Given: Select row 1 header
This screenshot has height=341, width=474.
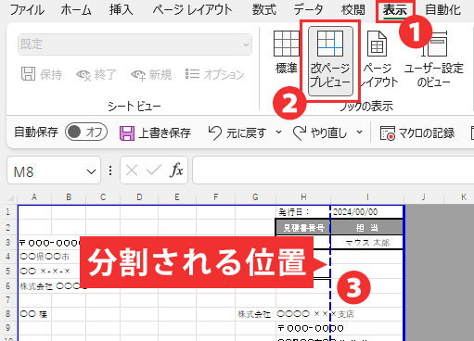Looking at the screenshot, I should 8,212.
